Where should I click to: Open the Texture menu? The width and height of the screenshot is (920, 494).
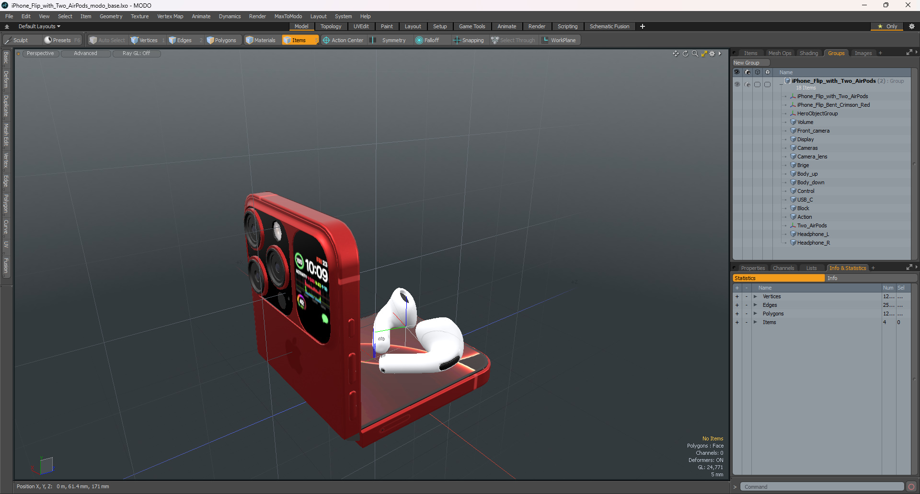[x=139, y=16]
